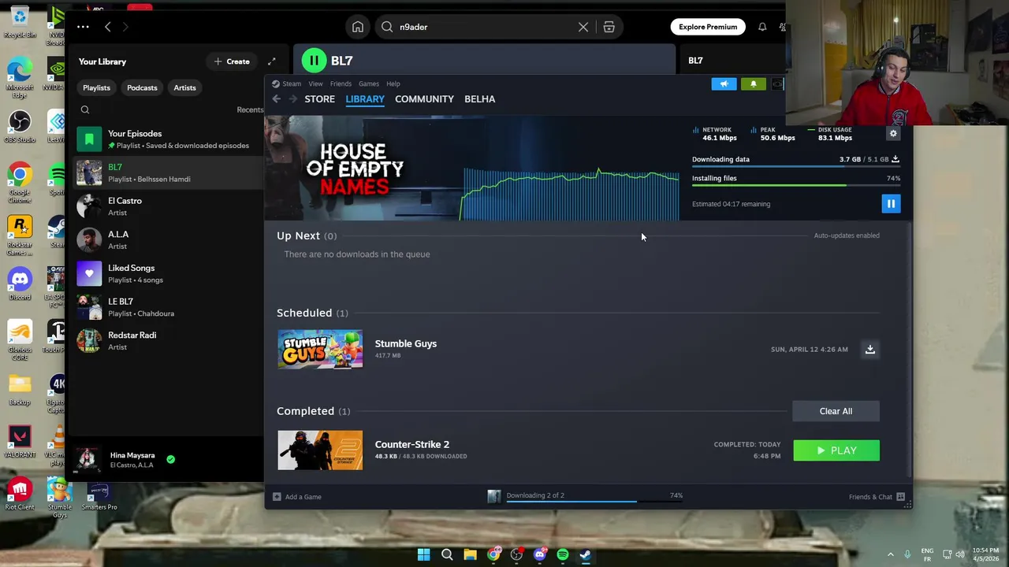Open Liked Songs playlist
Viewport: 1009px width, 567px height.
(x=169, y=273)
